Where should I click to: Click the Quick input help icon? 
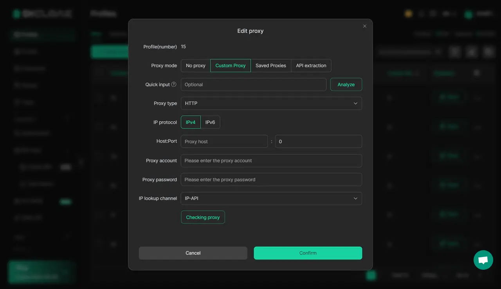(174, 84)
